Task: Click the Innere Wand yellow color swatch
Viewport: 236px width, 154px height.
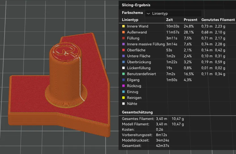Action: click(123, 26)
